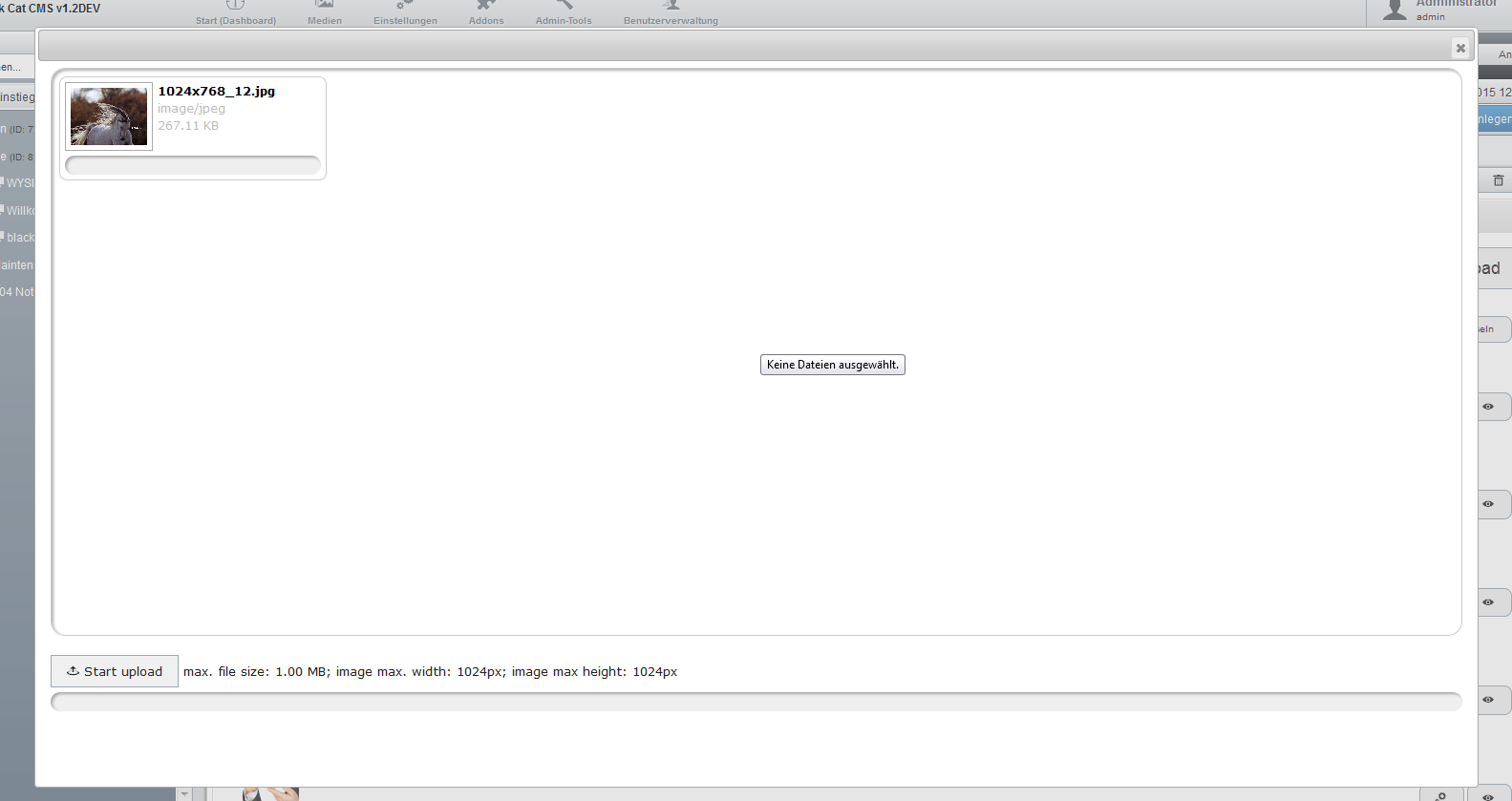1512x801 pixels.
Task: Toggle the second eye visibility icon
Action: [1488, 504]
